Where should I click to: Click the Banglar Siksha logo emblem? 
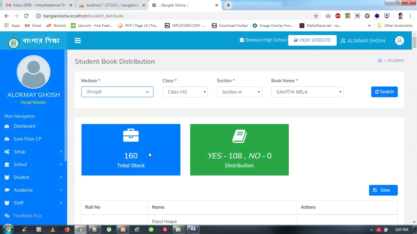pyautogui.click(x=14, y=43)
